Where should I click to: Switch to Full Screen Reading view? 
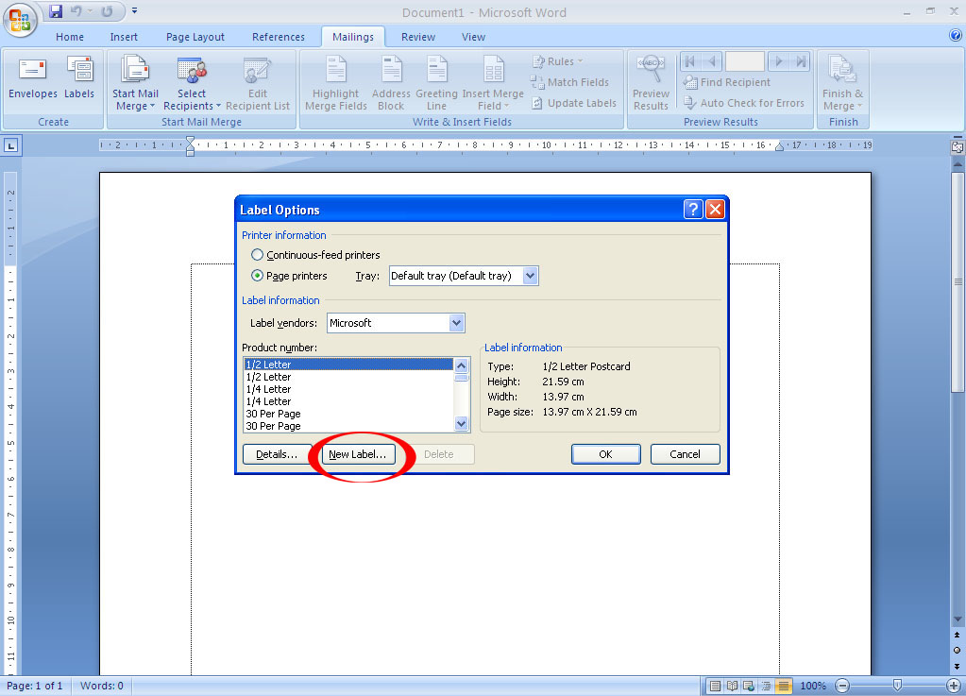click(x=732, y=686)
